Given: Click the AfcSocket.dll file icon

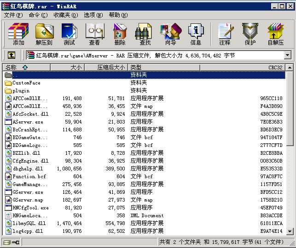Looking at the screenshot, I should [8, 114].
